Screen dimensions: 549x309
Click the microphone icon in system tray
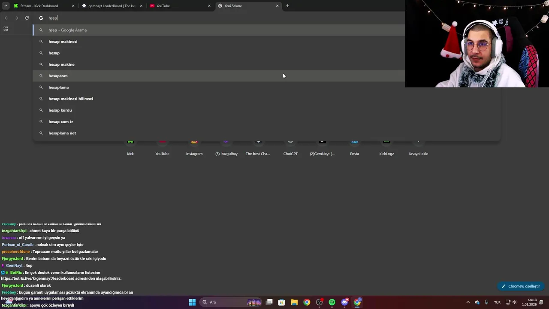486,302
